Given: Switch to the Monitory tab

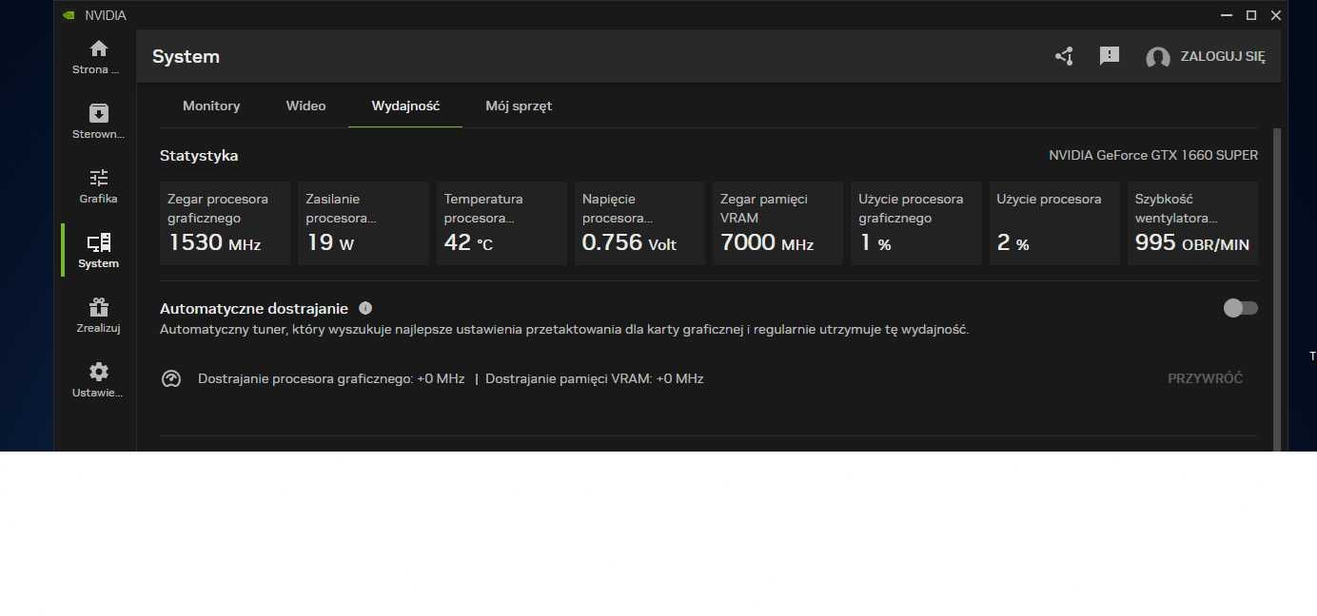Looking at the screenshot, I should tap(211, 106).
